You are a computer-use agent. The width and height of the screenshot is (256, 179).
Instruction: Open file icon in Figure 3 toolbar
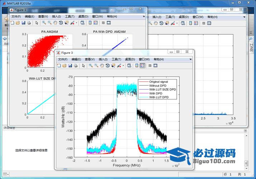pyautogui.click(x=64, y=66)
